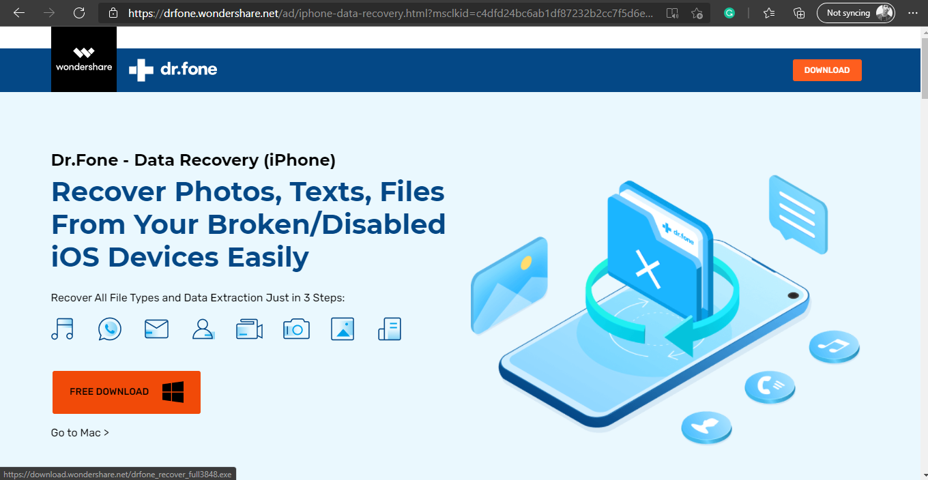Image resolution: width=928 pixels, height=480 pixels.
Task: Click the Recover All File Types text
Action: 198,298
